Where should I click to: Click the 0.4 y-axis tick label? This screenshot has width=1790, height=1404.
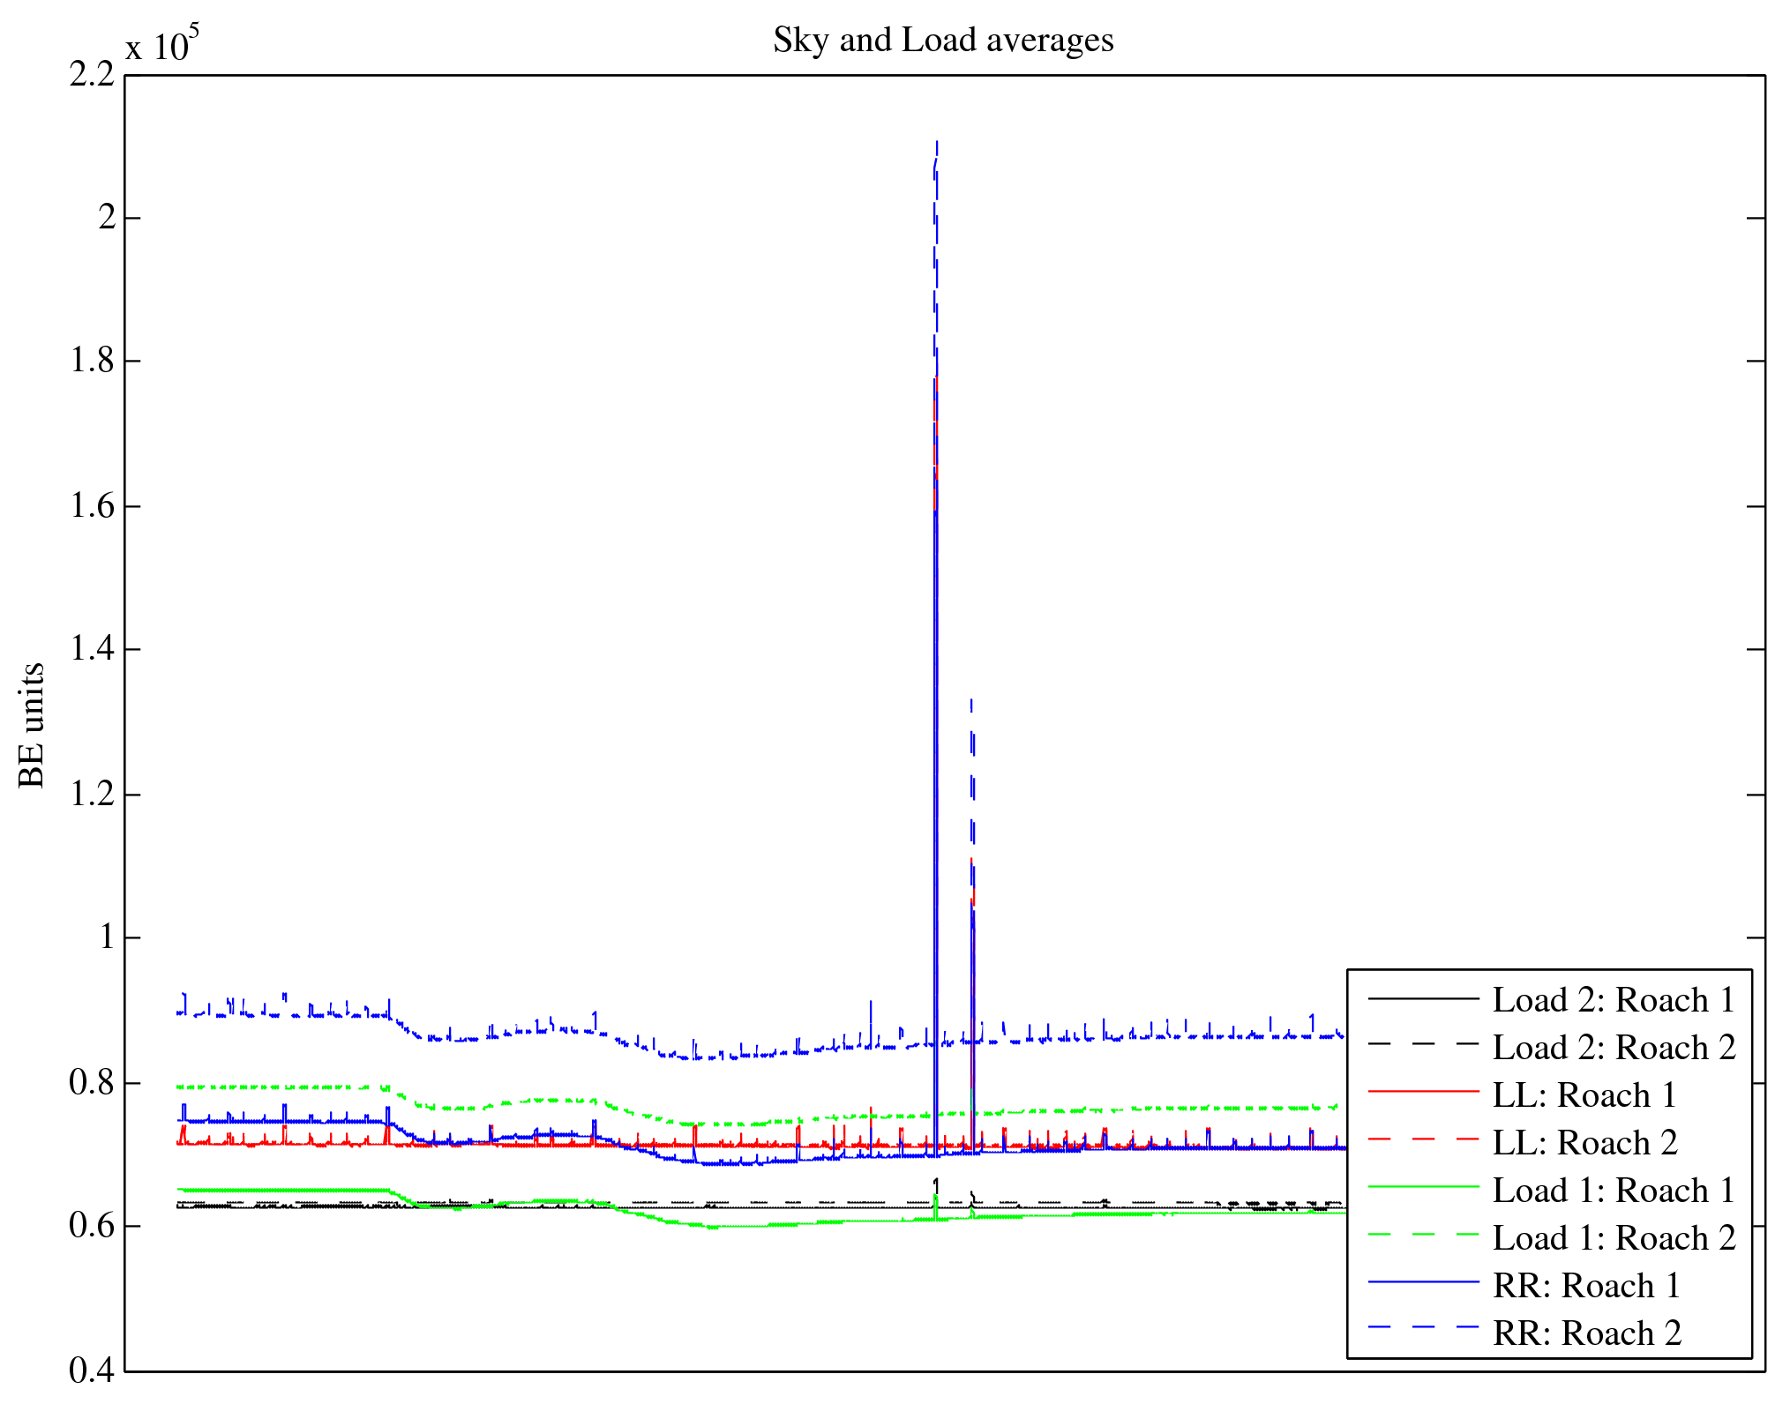(92, 1370)
